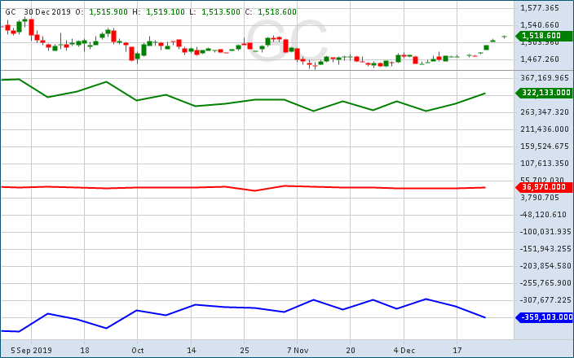Click the -151,943.255 axis label
The width and height of the screenshot is (574, 358).
(x=545, y=249)
